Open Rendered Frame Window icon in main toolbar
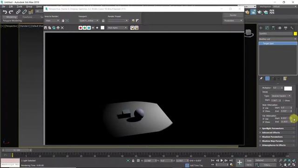This screenshot has width=298, height=168. (x=253, y=12)
